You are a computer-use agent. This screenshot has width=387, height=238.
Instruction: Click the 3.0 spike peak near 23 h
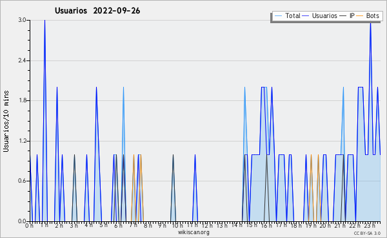point(370,24)
